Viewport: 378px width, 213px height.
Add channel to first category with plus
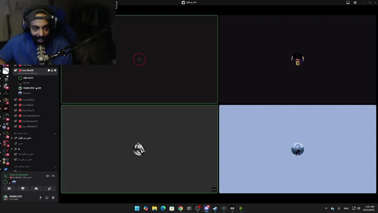(55, 133)
